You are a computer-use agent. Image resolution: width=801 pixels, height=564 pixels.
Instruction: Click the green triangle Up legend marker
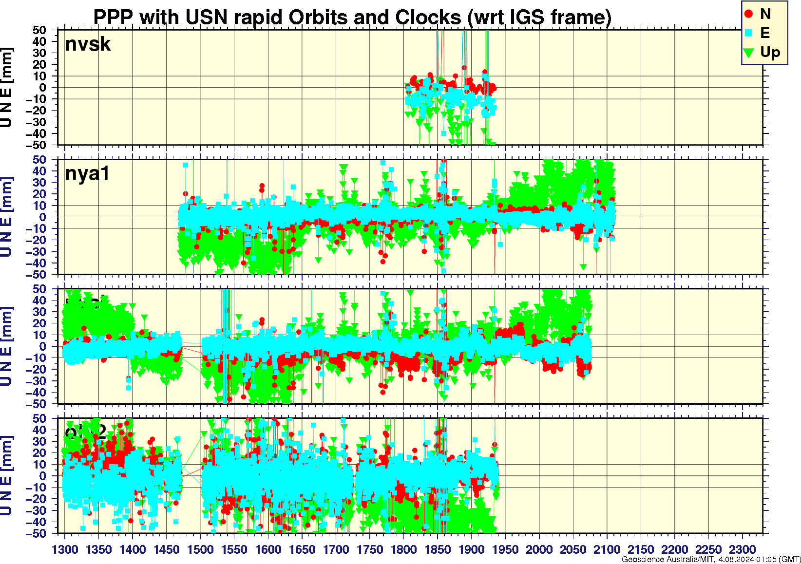tap(749, 53)
